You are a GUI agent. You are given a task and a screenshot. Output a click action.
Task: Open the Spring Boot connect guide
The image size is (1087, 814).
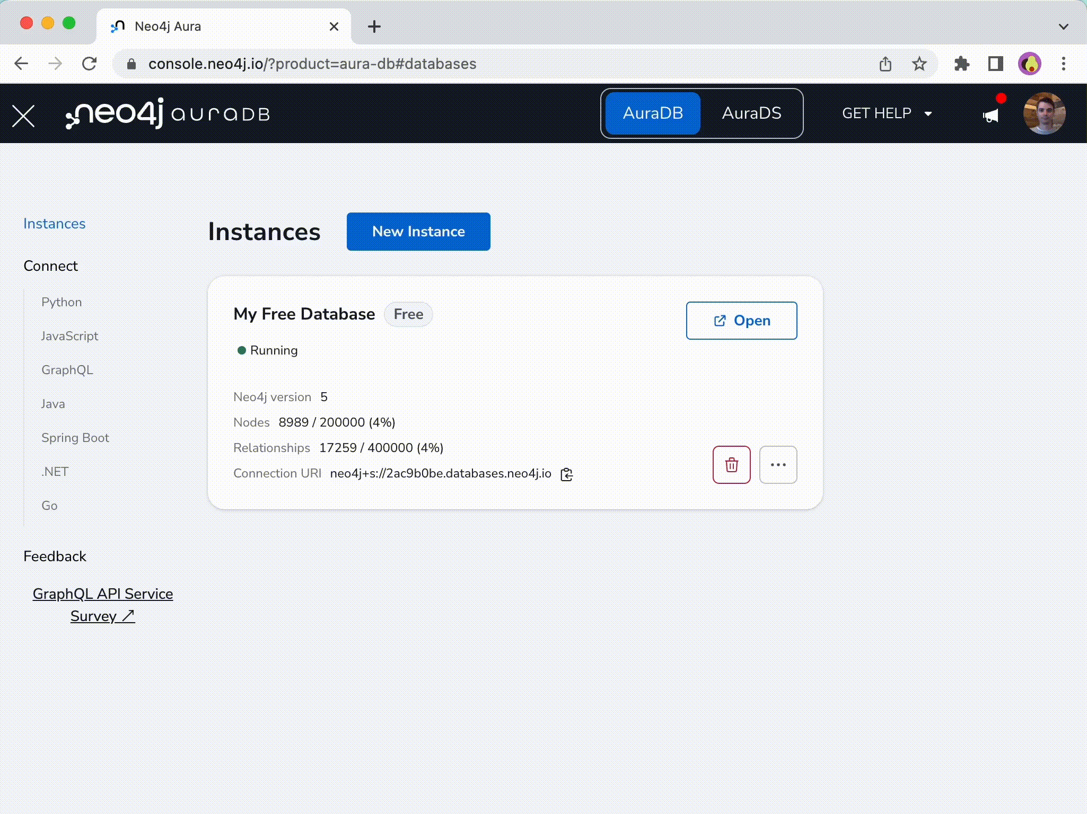(75, 438)
